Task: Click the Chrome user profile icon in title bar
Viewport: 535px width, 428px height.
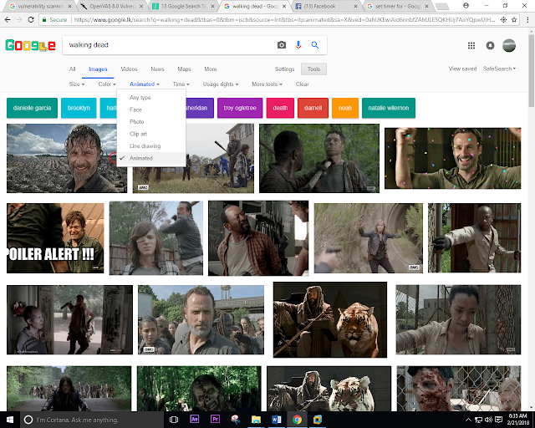Action: coord(466,6)
